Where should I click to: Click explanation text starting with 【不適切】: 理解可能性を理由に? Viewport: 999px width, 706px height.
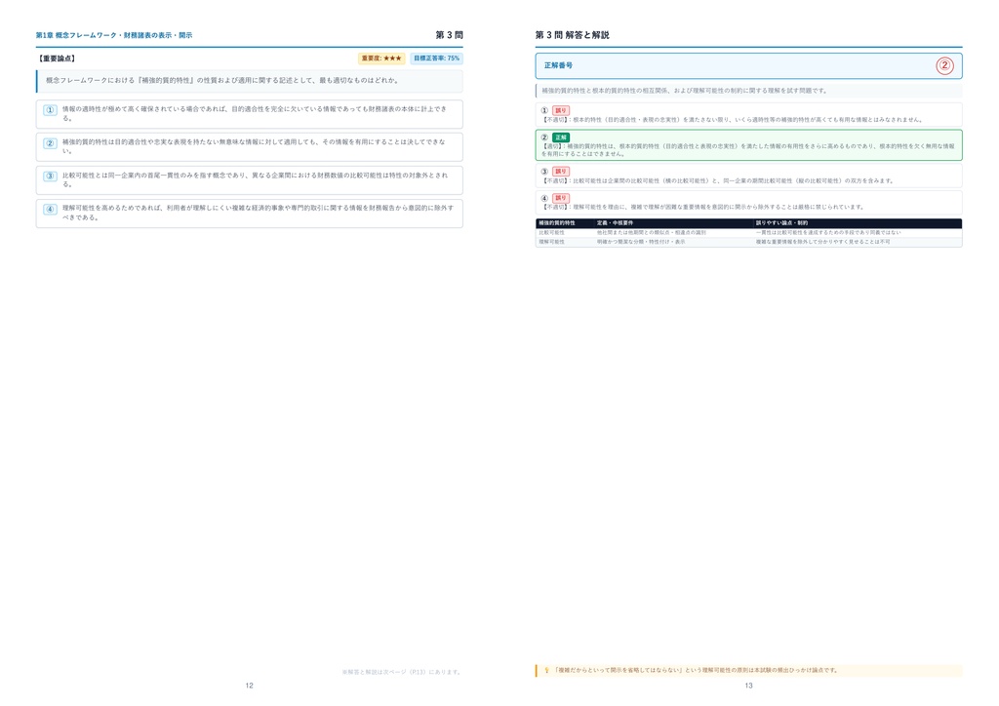click(x=702, y=207)
